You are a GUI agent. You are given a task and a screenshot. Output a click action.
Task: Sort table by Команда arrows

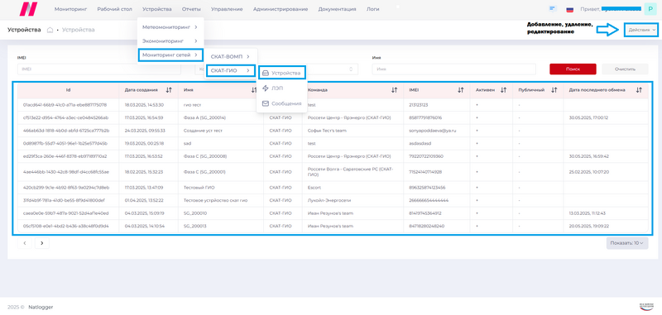click(395, 90)
